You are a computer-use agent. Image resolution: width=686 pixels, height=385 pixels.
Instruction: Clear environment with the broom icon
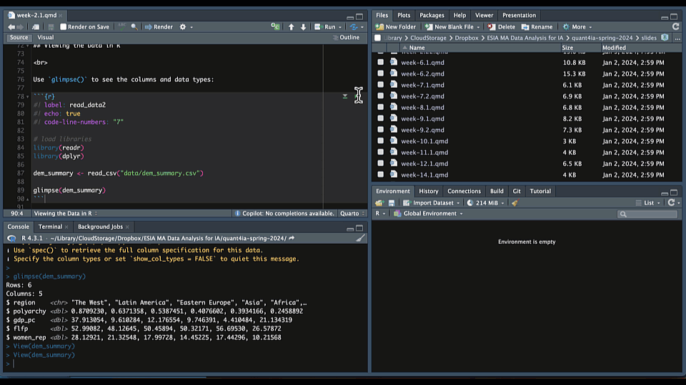(514, 202)
